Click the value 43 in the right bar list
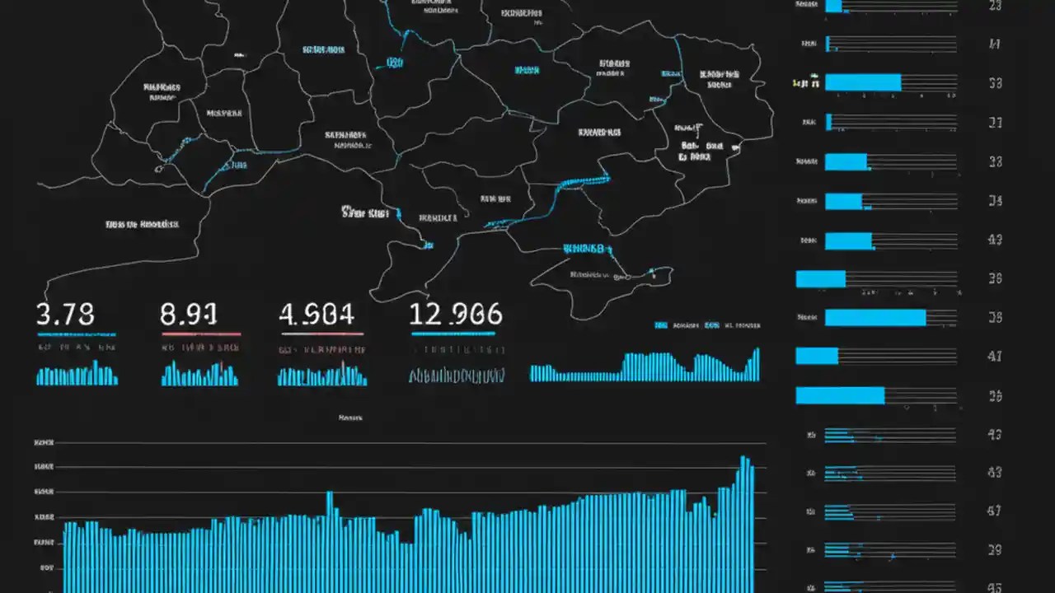The width and height of the screenshot is (1055, 593). [x=993, y=239]
